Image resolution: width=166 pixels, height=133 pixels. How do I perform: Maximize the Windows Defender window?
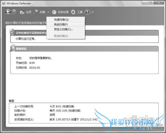tap(151, 3)
